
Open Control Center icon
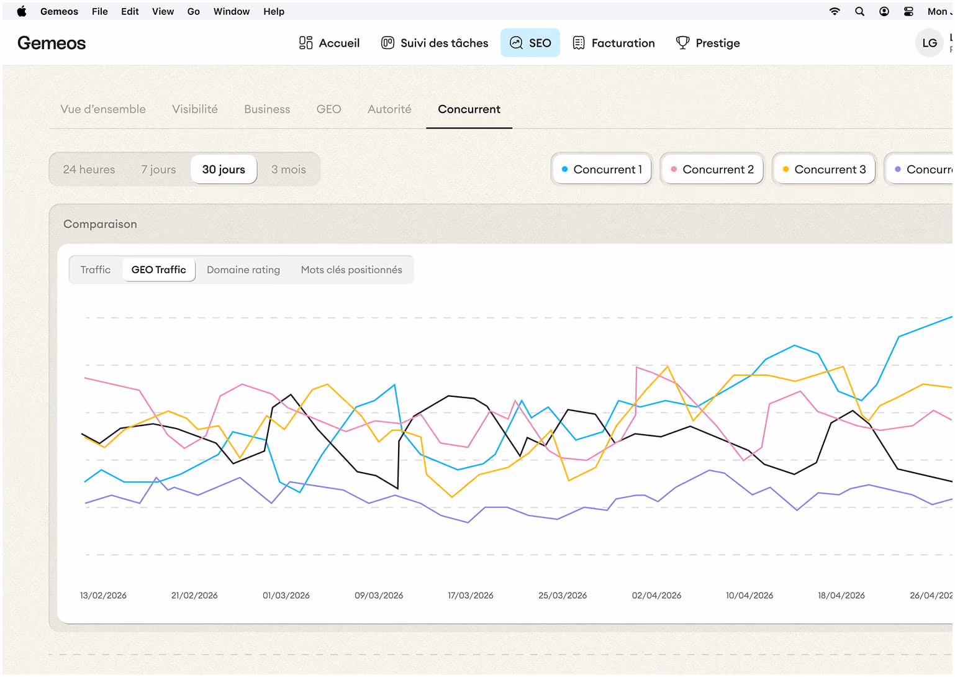[x=908, y=11]
